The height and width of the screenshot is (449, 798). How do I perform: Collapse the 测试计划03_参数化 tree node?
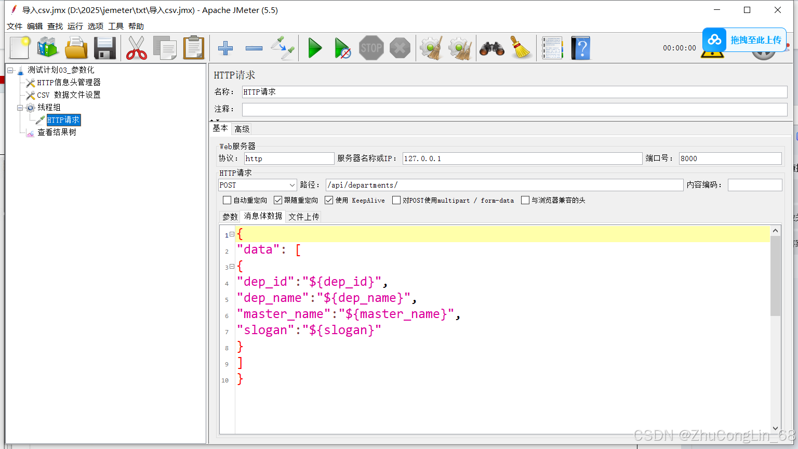click(x=10, y=70)
